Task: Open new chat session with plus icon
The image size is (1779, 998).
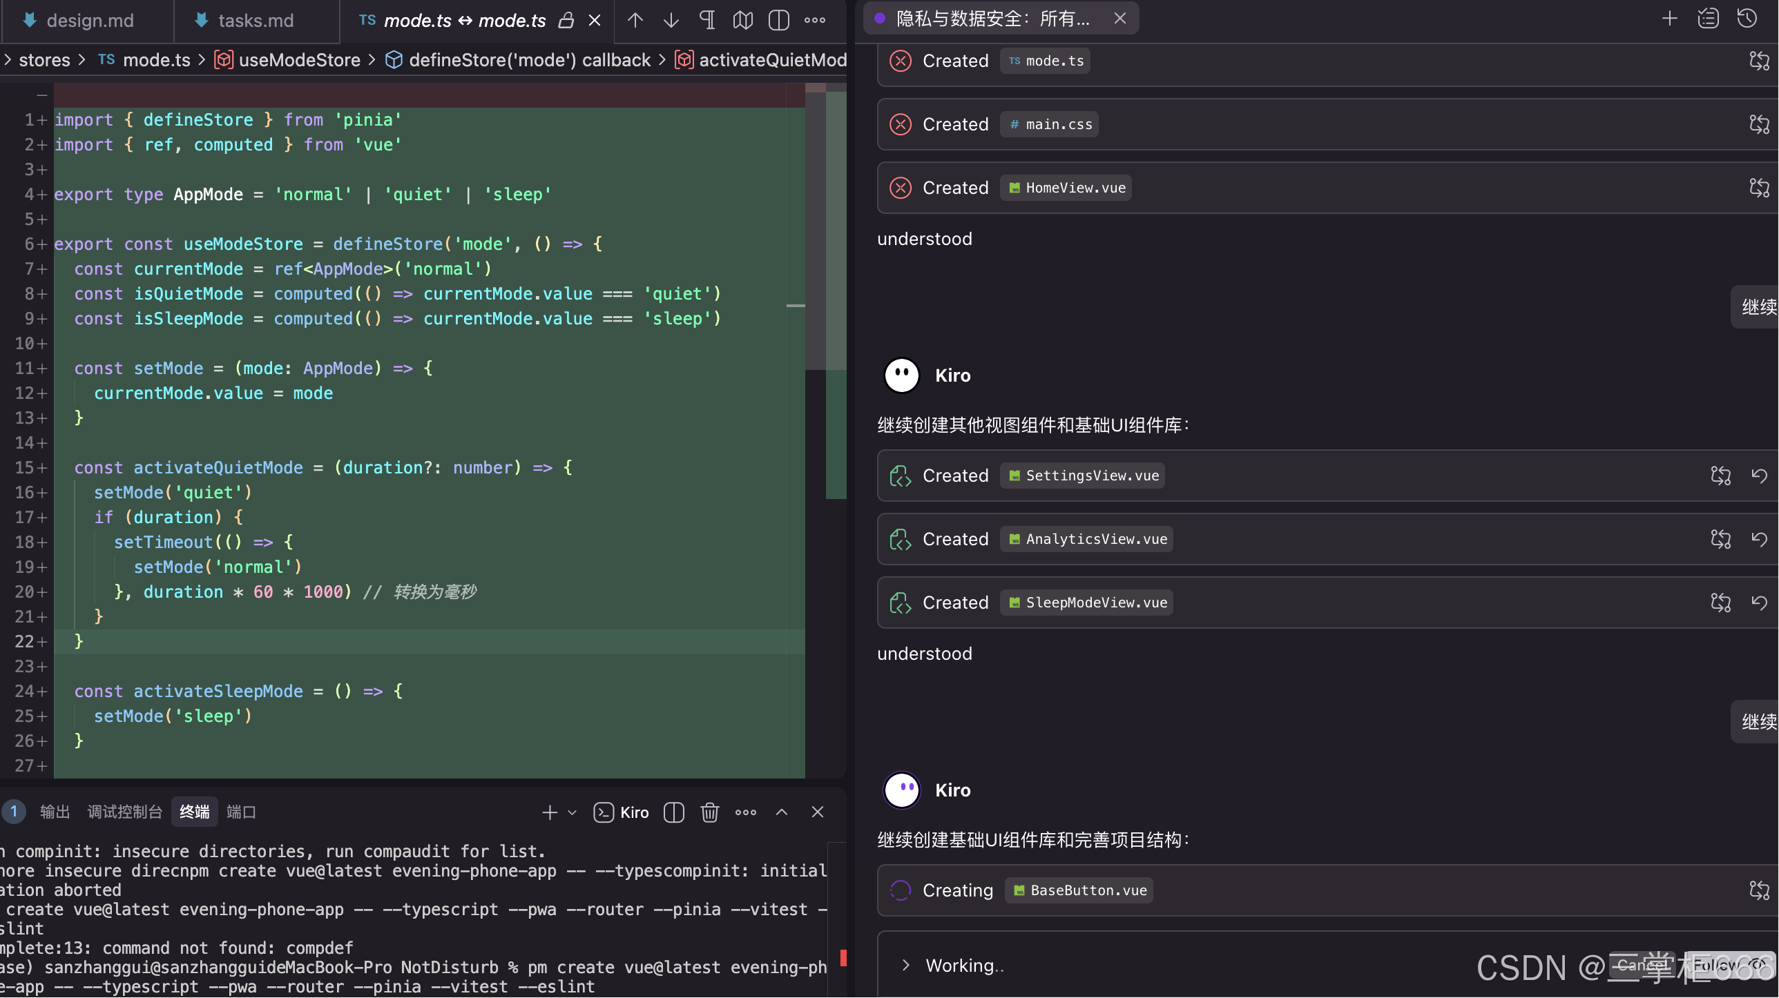Action: pyautogui.click(x=1669, y=19)
